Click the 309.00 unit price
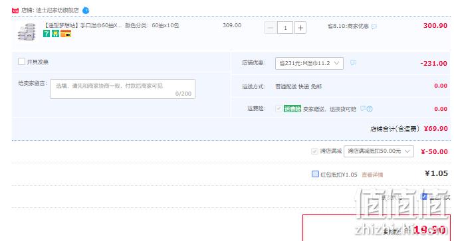This screenshot has width=454, height=241. tap(232, 25)
